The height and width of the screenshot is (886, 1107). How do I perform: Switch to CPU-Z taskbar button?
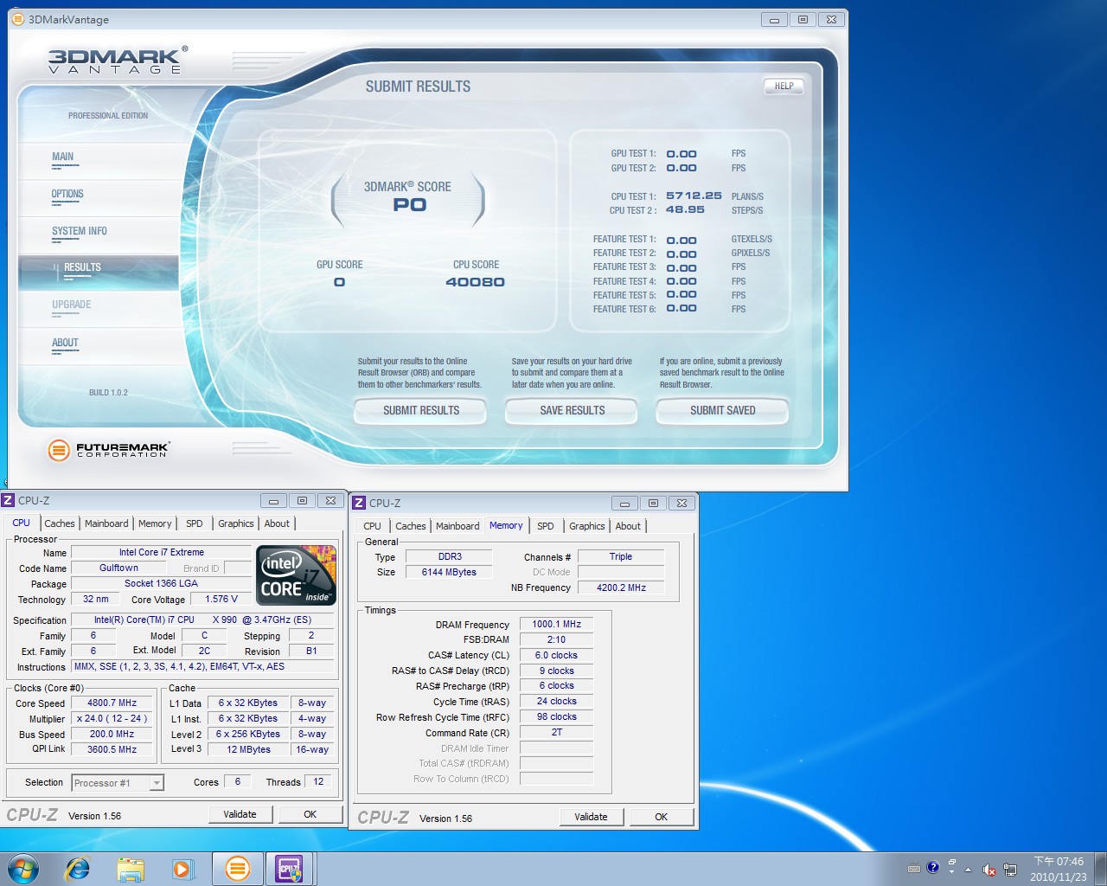pyautogui.click(x=289, y=869)
